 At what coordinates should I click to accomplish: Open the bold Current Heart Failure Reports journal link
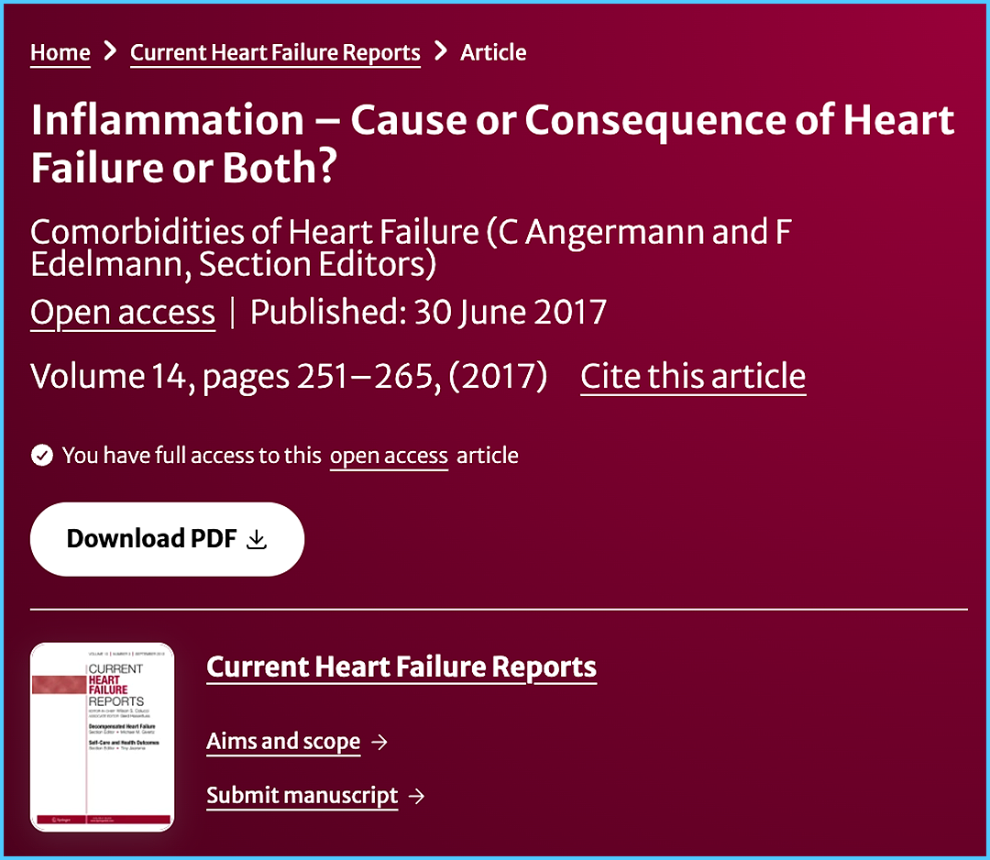(x=401, y=667)
